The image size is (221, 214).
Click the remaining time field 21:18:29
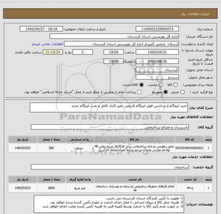[x=53, y=52]
